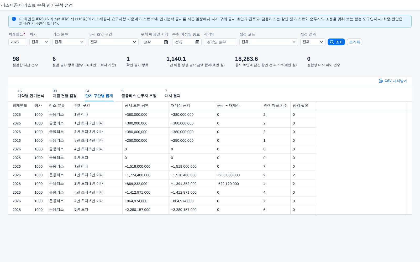Open the 금융리스 순투자 조정 tab
The image size is (420, 262).
coord(139,94)
